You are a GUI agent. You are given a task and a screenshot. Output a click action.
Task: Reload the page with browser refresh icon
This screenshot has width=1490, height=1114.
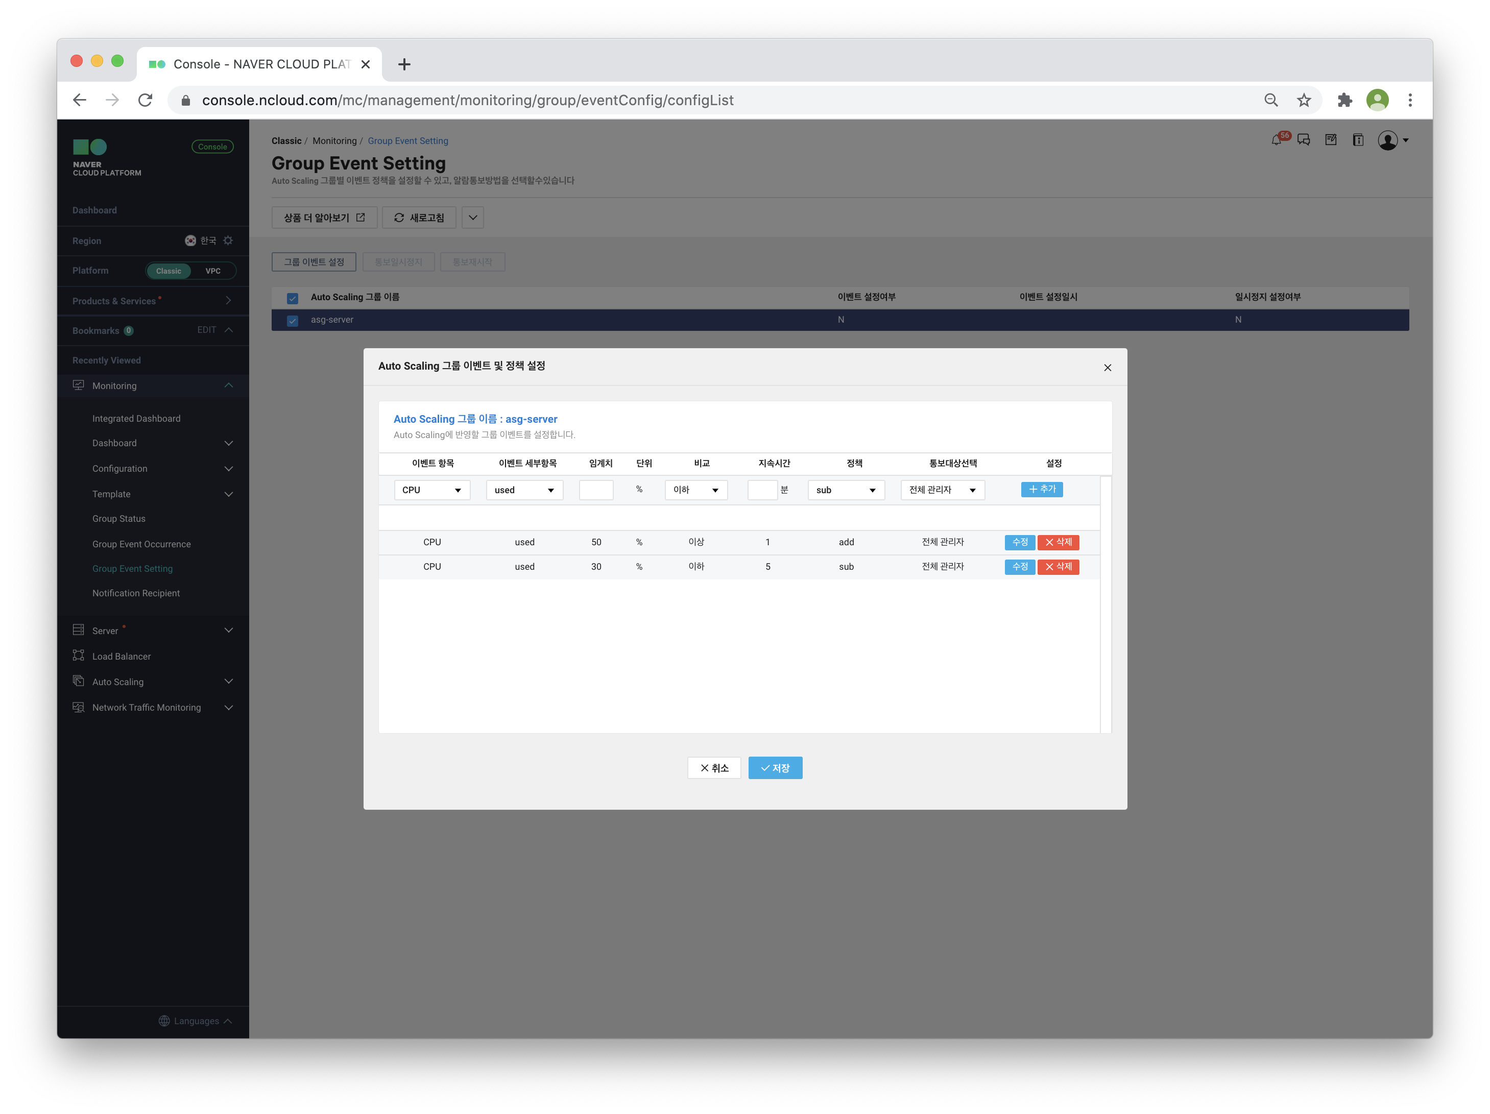tap(146, 101)
